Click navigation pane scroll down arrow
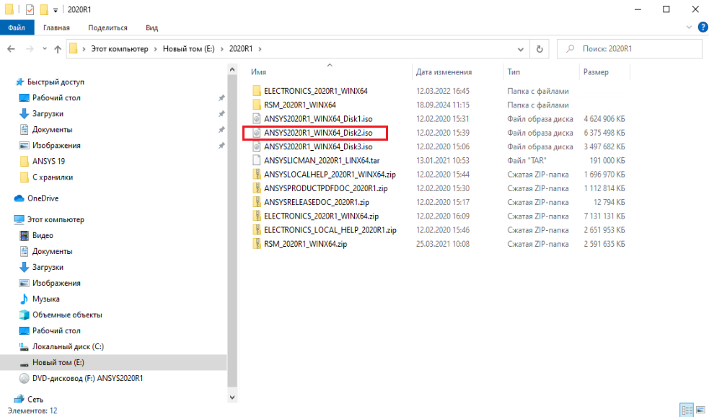The width and height of the screenshot is (709, 417). pyautogui.click(x=232, y=398)
